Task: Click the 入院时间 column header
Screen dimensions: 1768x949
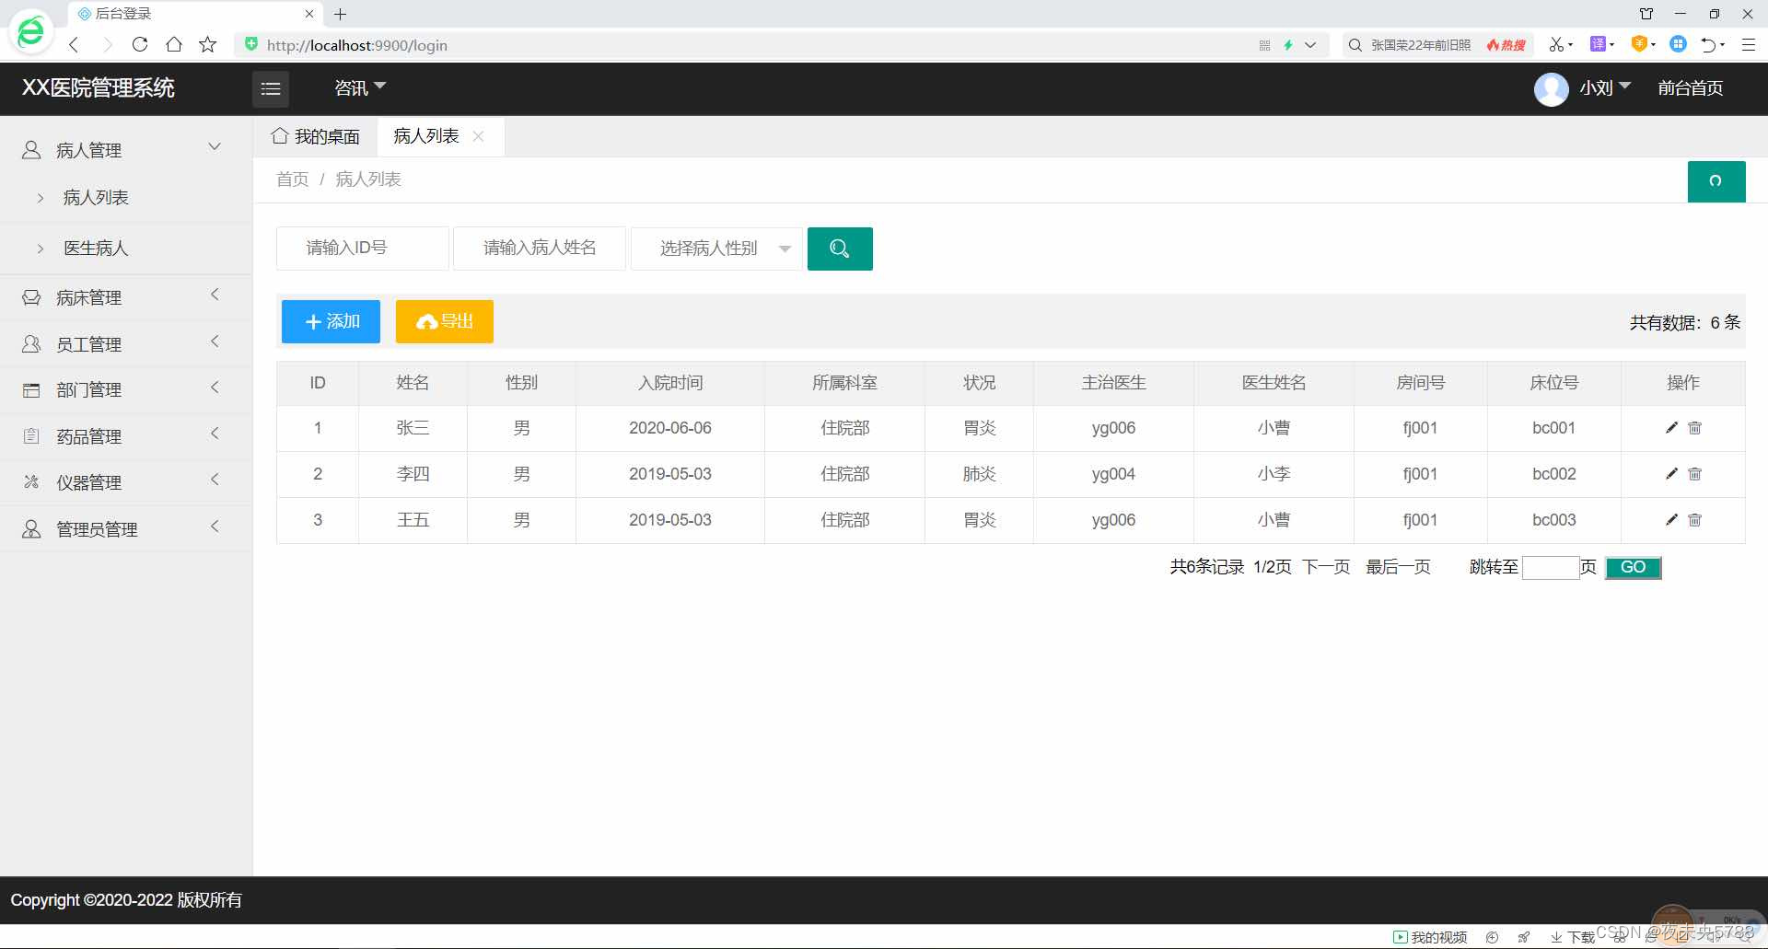Action: [670, 383]
